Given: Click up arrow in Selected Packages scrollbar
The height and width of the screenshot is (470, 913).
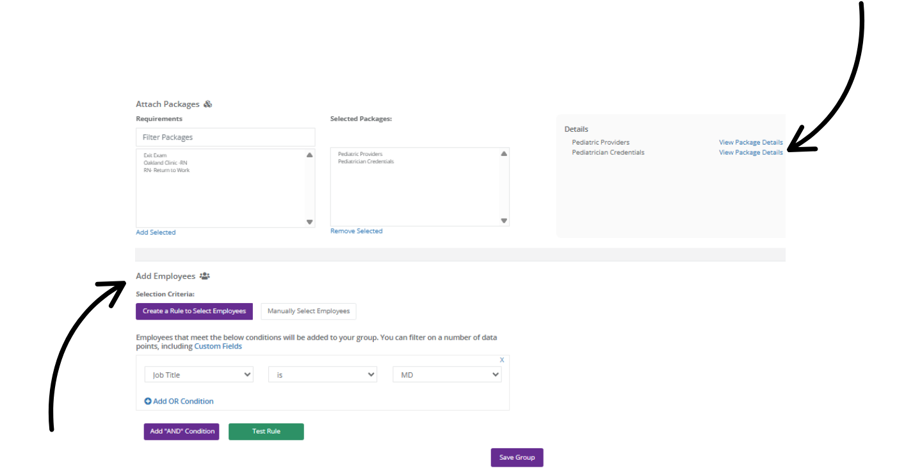Looking at the screenshot, I should 504,153.
